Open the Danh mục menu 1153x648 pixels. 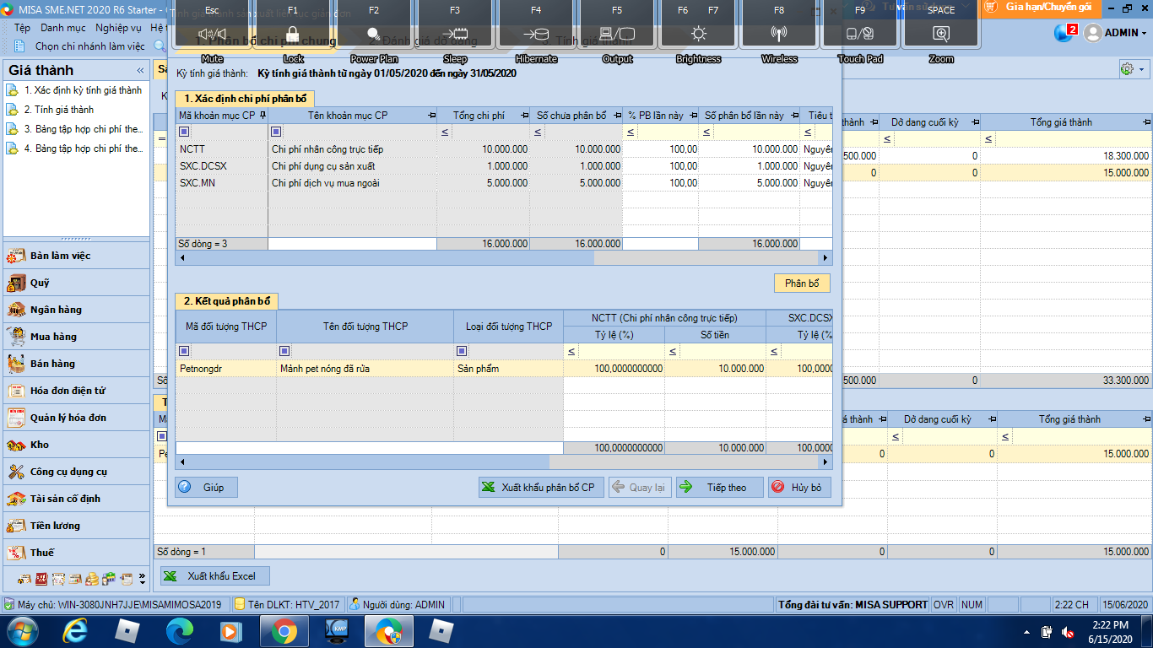pyautogui.click(x=63, y=28)
